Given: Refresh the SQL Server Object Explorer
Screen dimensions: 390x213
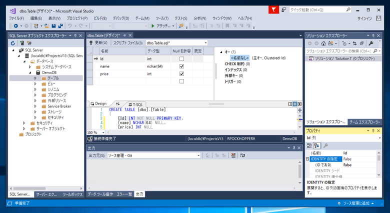Looking at the screenshot, I should point(12,43).
